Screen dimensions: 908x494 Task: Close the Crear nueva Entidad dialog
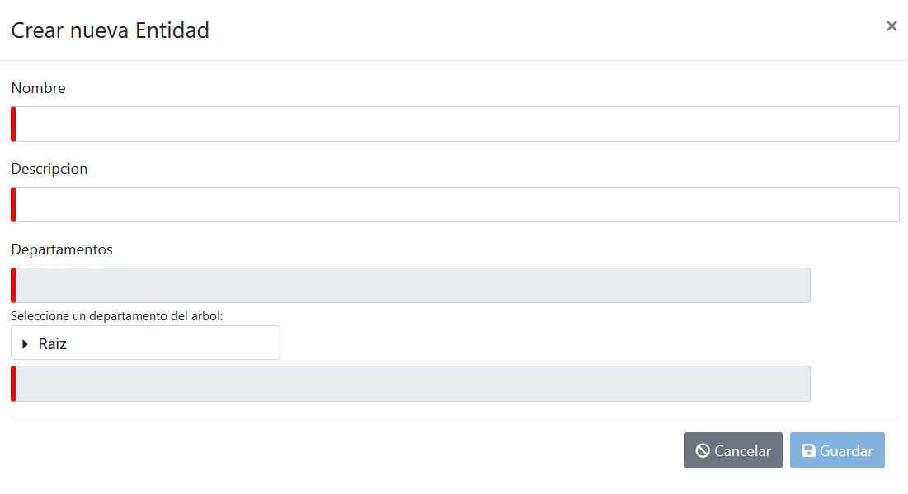pyautogui.click(x=892, y=26)
